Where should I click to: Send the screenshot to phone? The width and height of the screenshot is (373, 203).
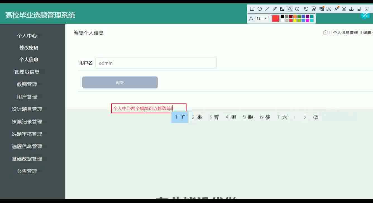tap(359, 9)
